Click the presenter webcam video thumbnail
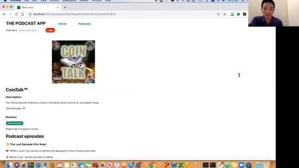This screenshot has width=299, height=168. pyautogui.click(x=274, y=13)
